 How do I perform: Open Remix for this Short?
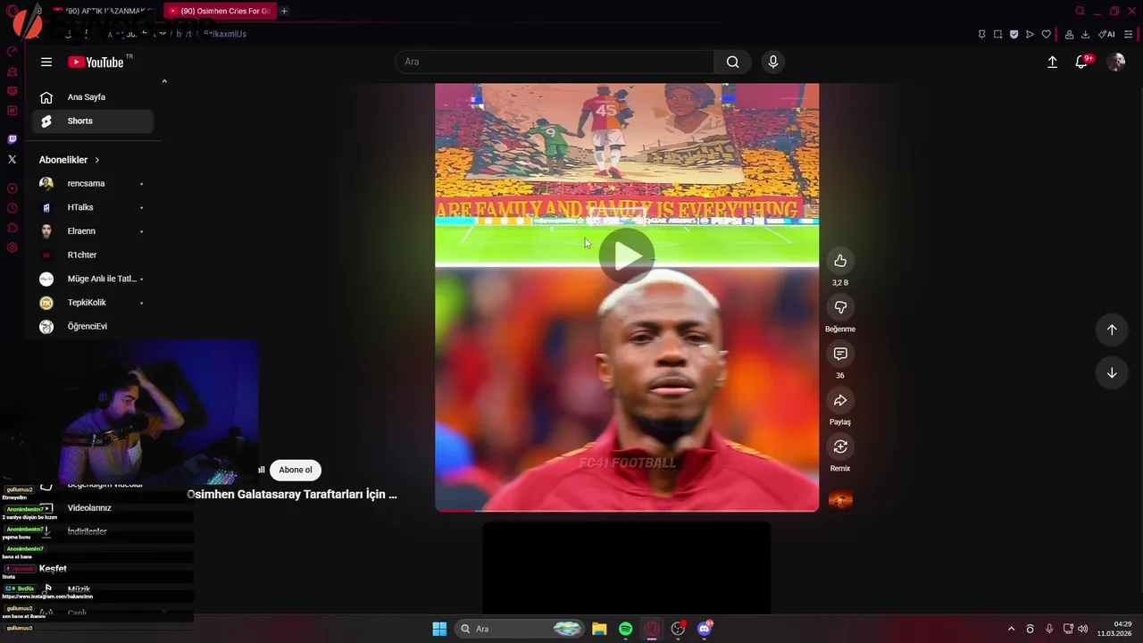pyautogui.click(x=840, y=447)
